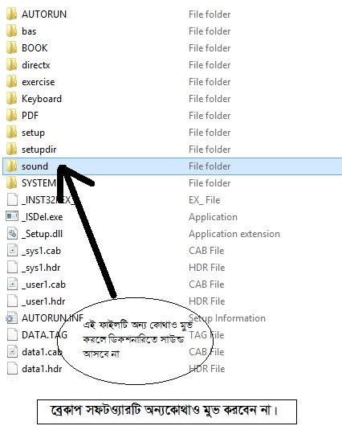Click the setup folder name
Viewport: 342px width, 430px height.
click(33, 133)
